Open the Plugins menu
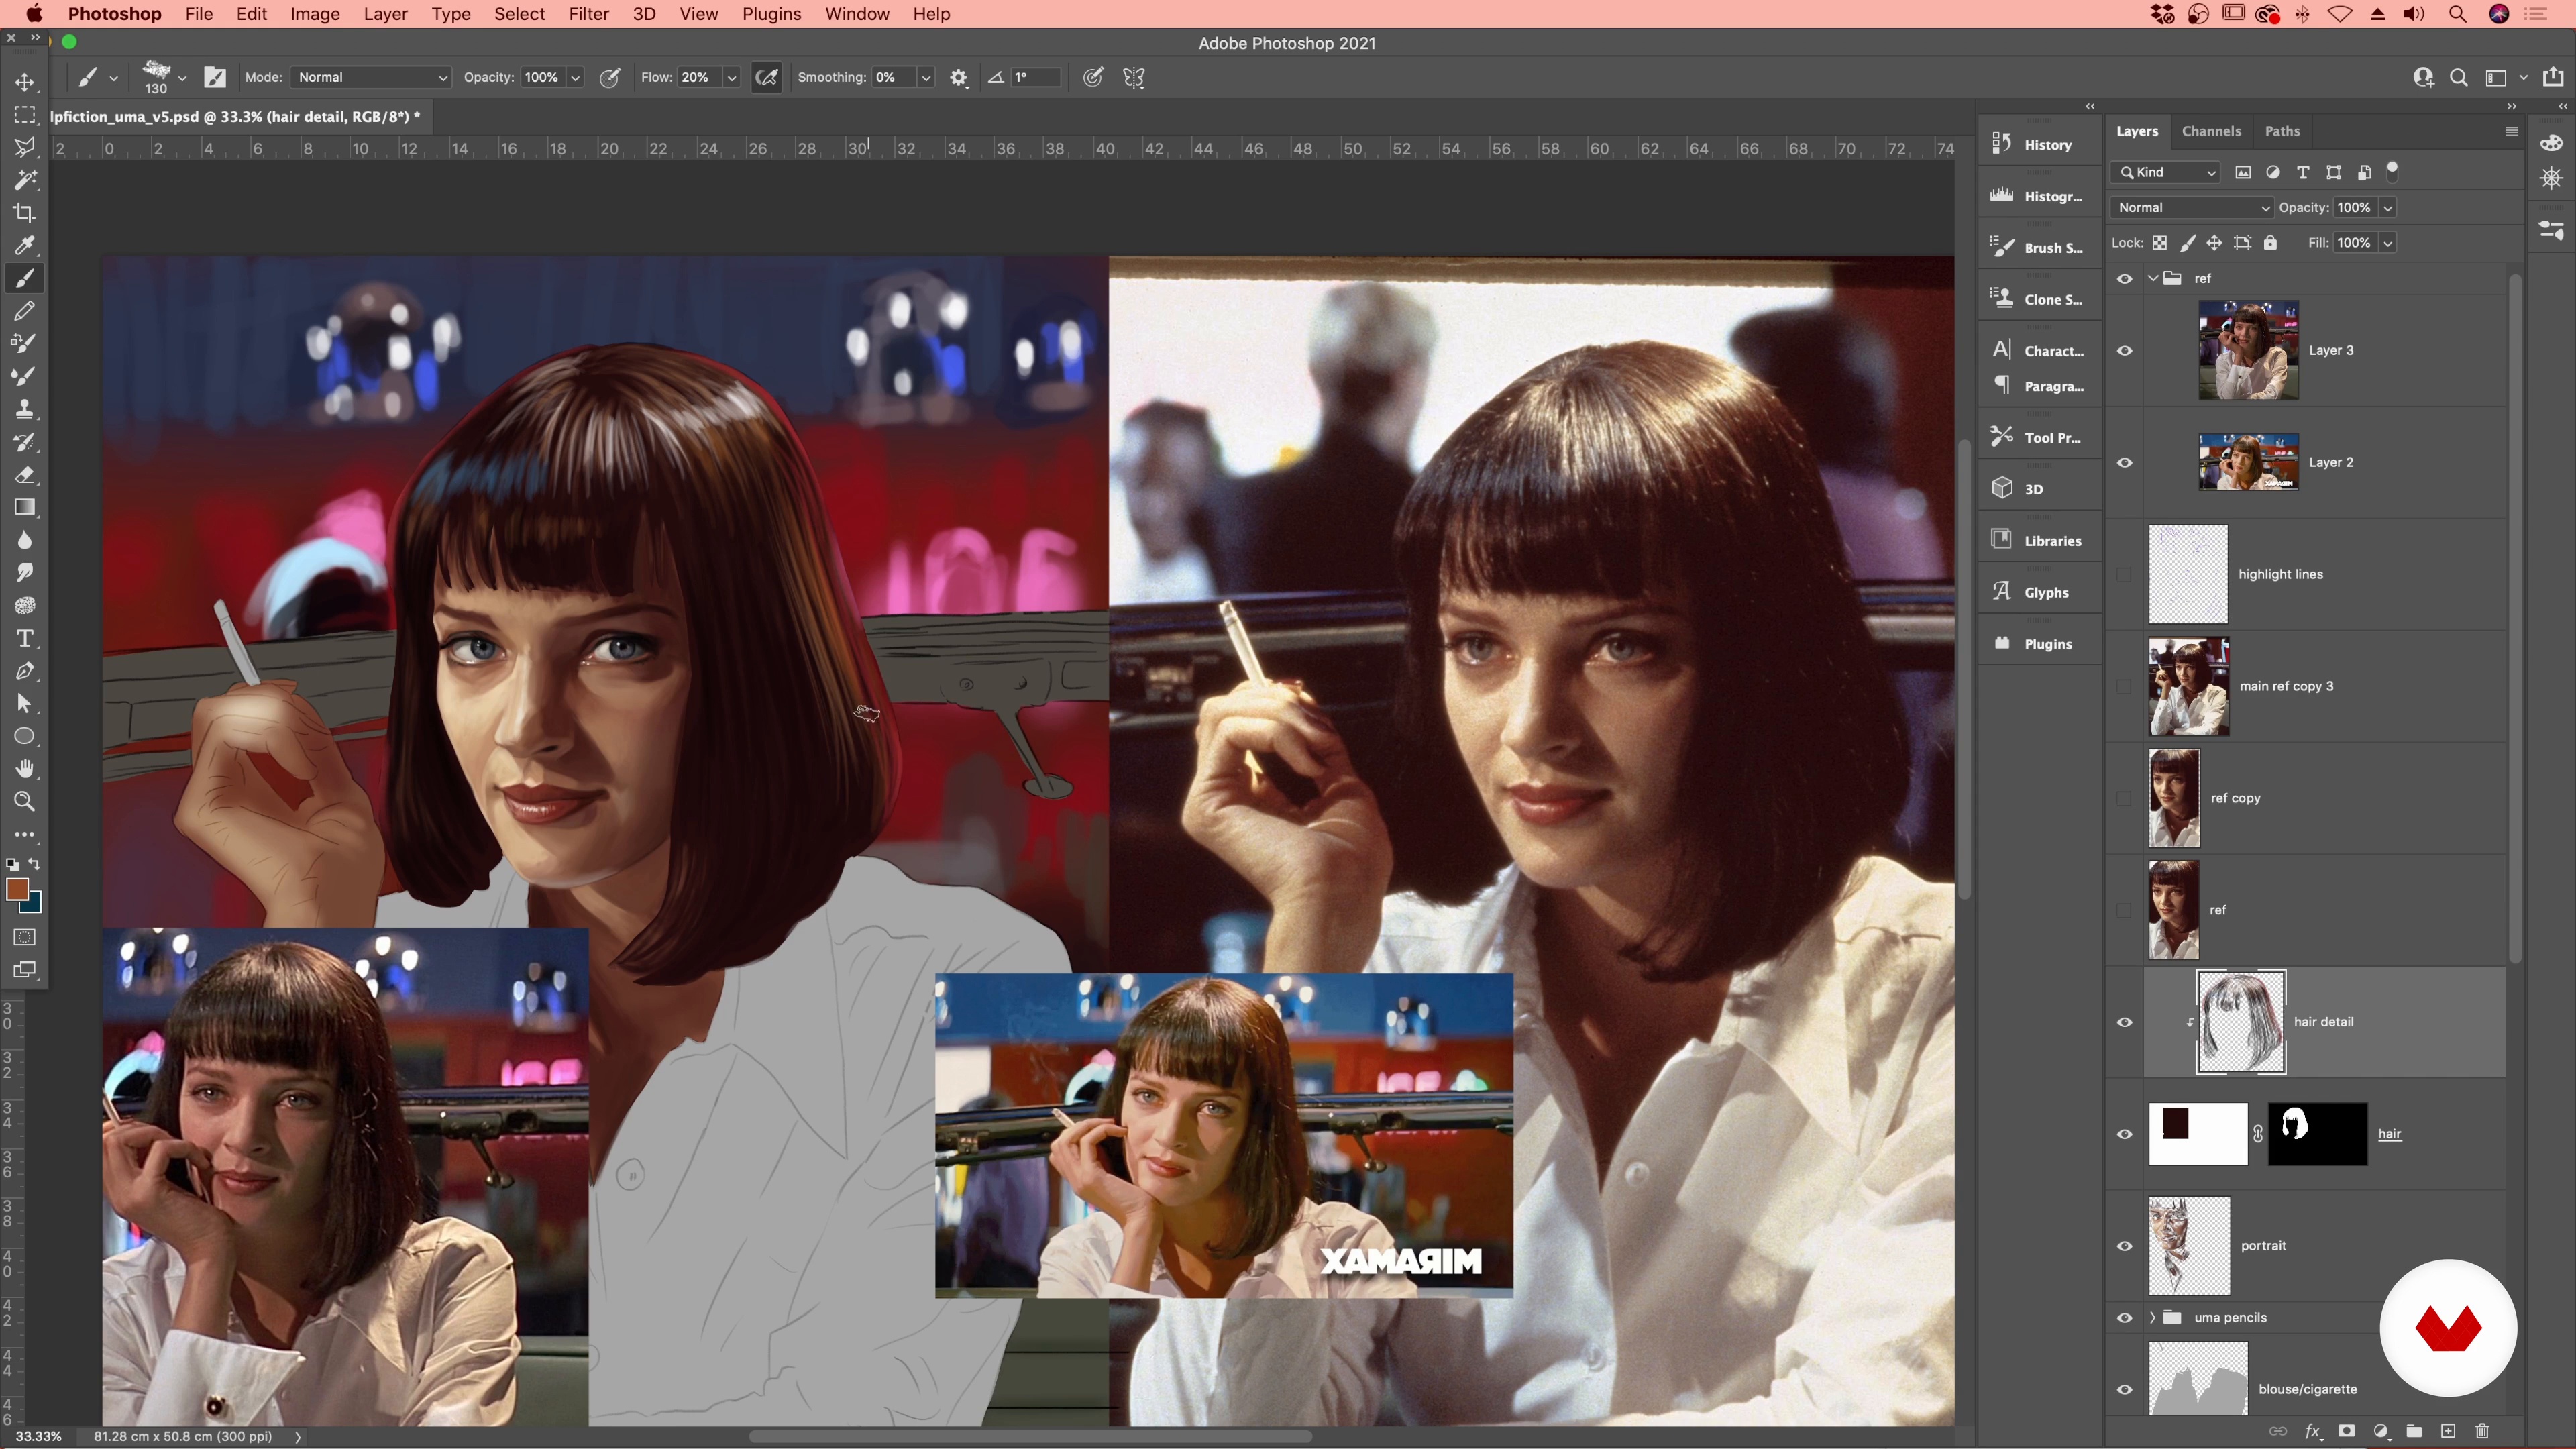The height and width of the screenshot is (1449, 2576). tap(771, 14)
